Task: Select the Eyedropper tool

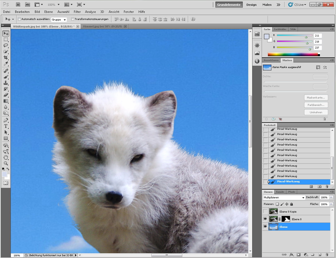Action: [x=6, y=64]
